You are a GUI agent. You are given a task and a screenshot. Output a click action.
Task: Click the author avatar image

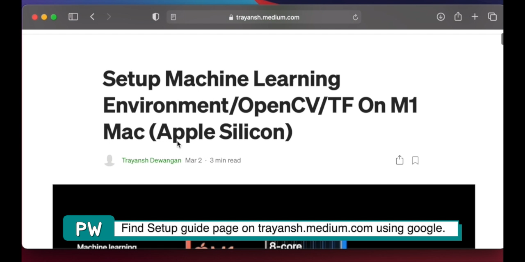110,160
